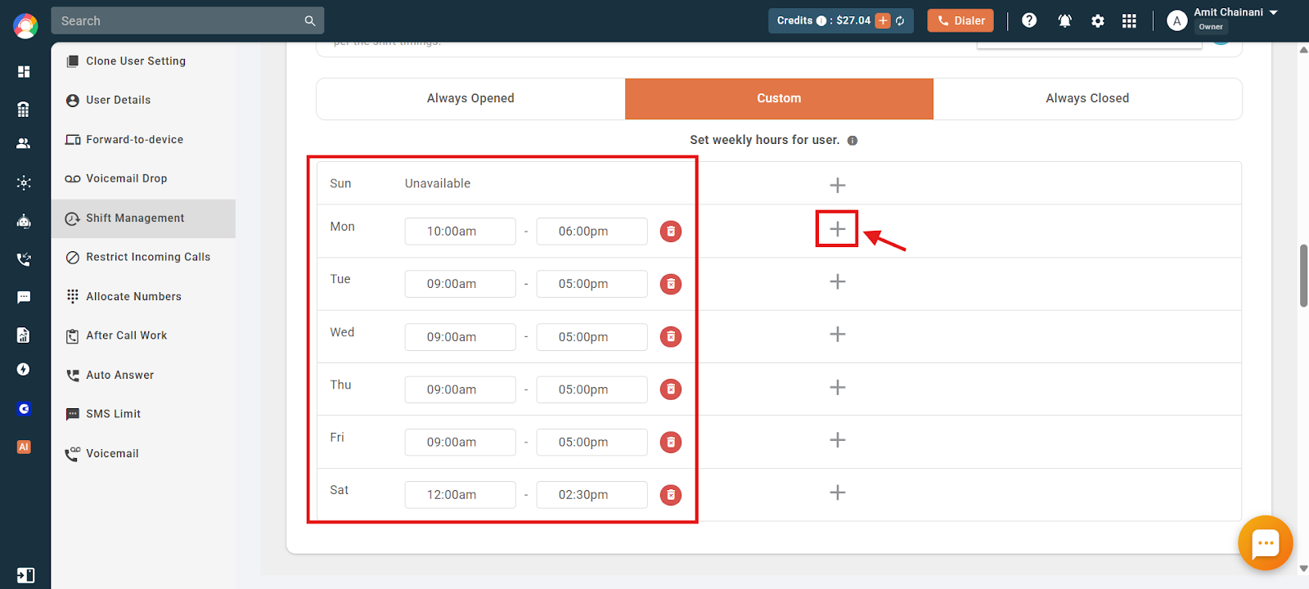Viewport: 1309px width, 589px height.
Task: Open Voicemail Drop settings
Action: [143, 178]
